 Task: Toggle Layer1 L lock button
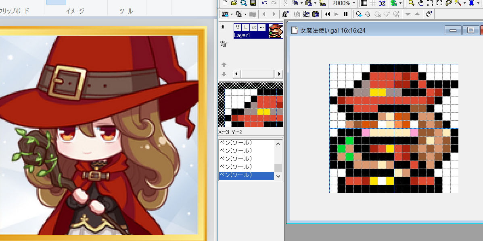(245, 27)
